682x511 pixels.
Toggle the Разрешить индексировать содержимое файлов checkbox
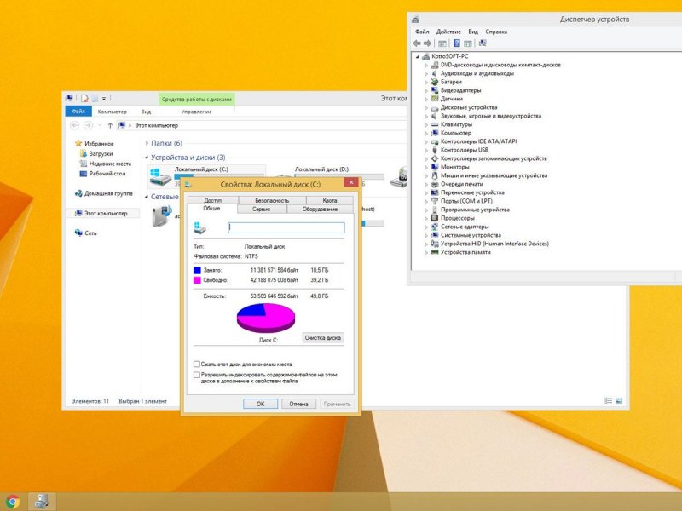tap(197, 375)
